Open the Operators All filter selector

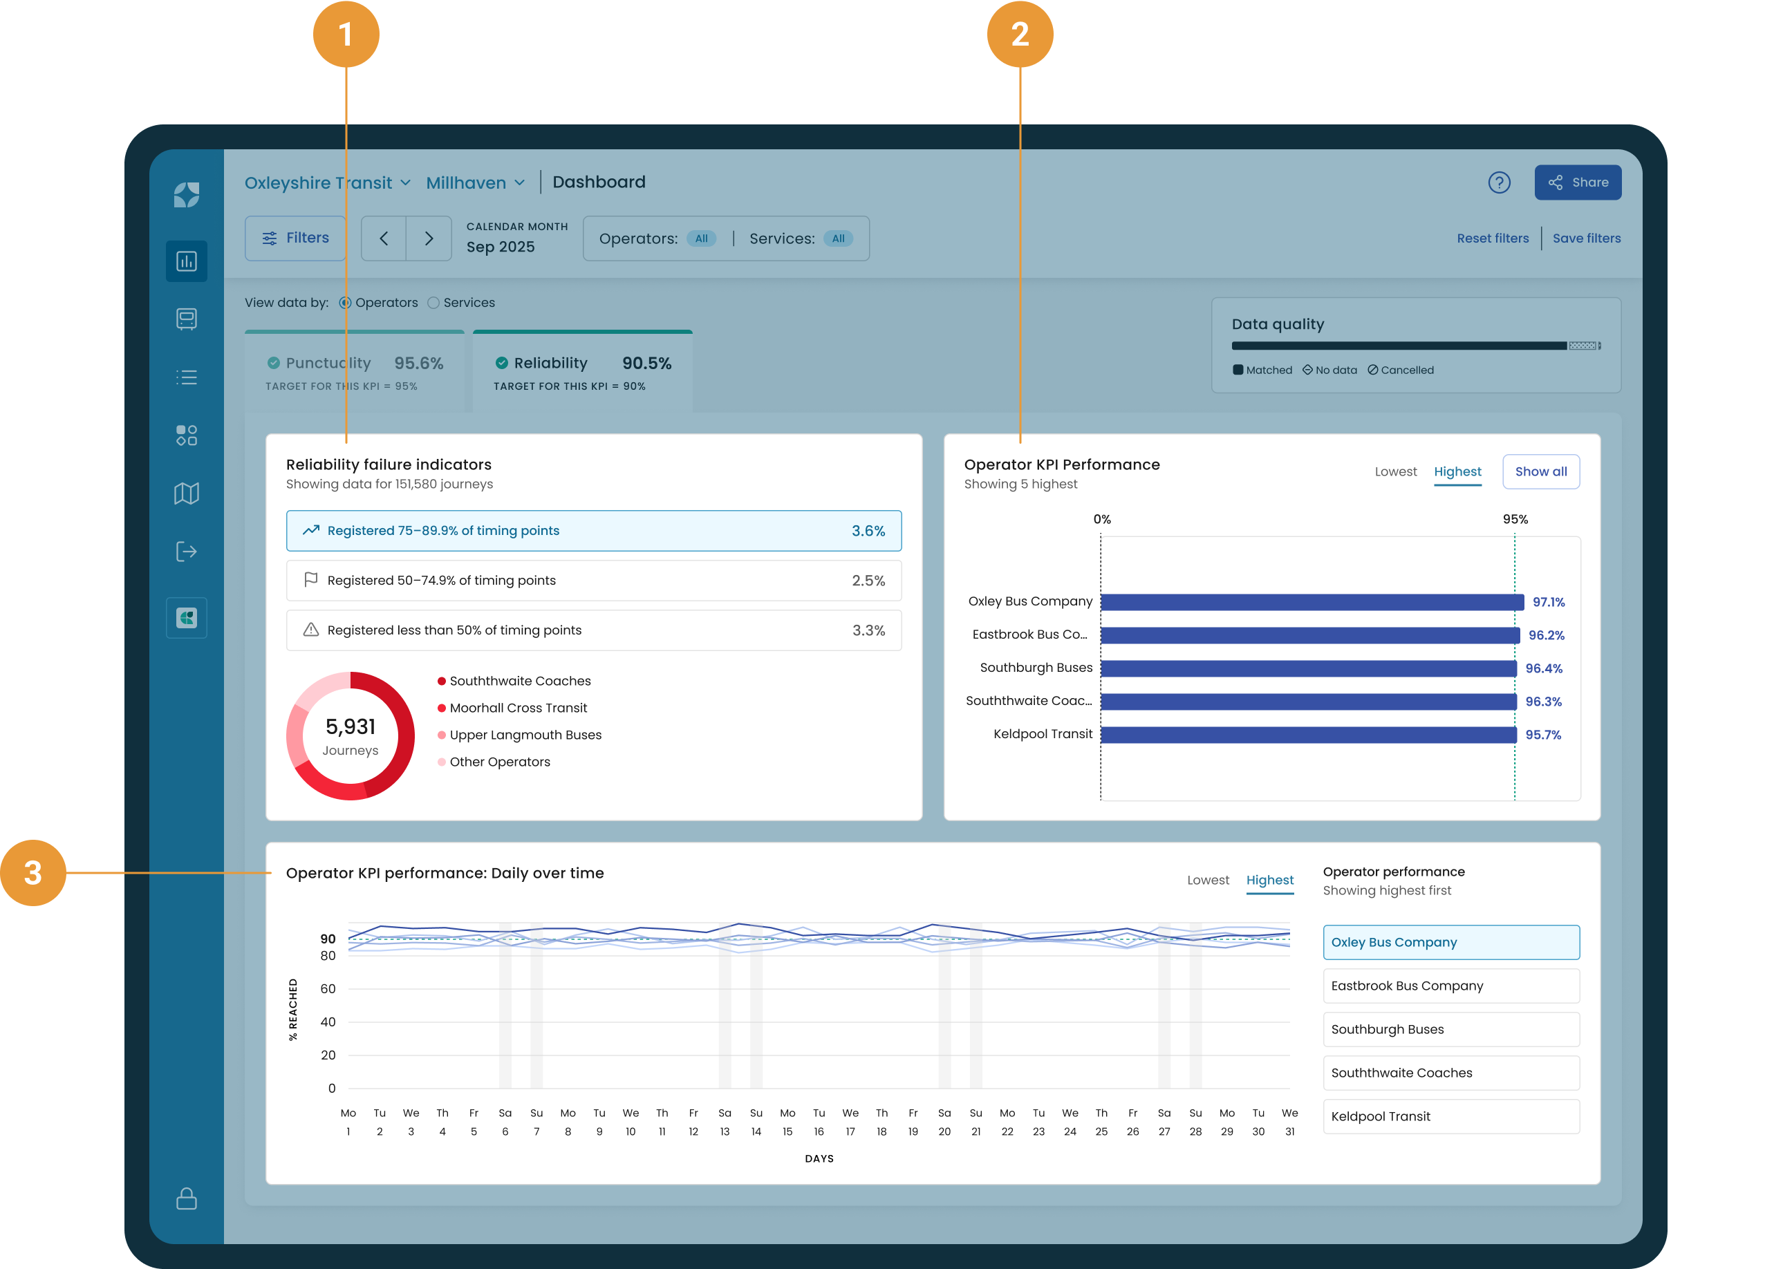click(x=701, y=238)
